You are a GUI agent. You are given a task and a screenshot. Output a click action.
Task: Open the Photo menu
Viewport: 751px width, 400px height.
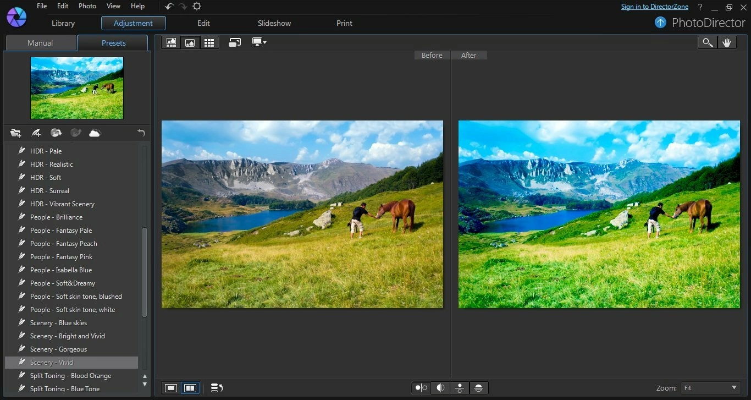(x=87, y=6)
